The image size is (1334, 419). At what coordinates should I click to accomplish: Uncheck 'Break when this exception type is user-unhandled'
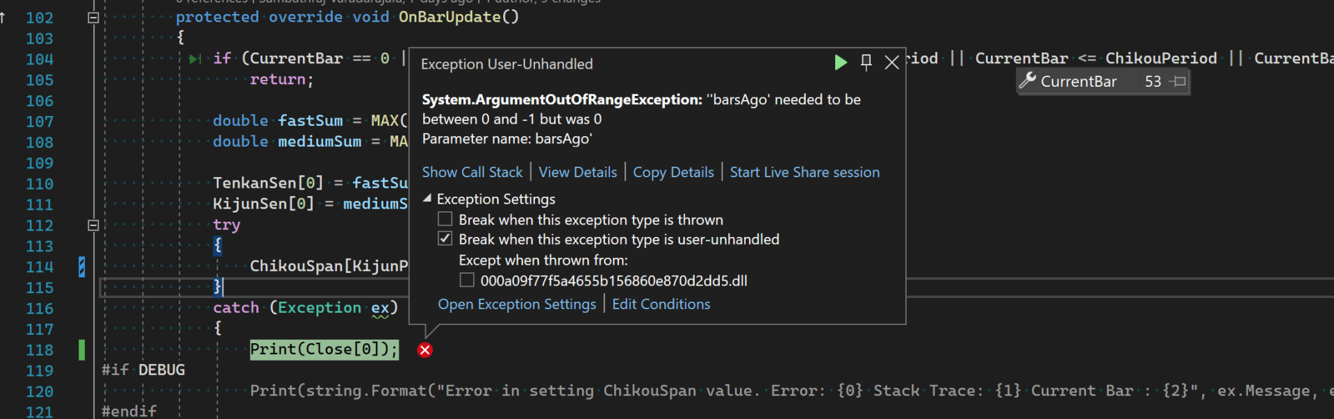point(445,239)
